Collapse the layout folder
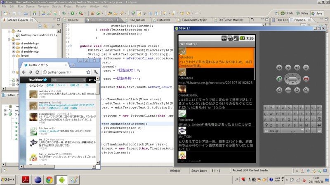This screenshot has width=330, height=185. (14, 55)
